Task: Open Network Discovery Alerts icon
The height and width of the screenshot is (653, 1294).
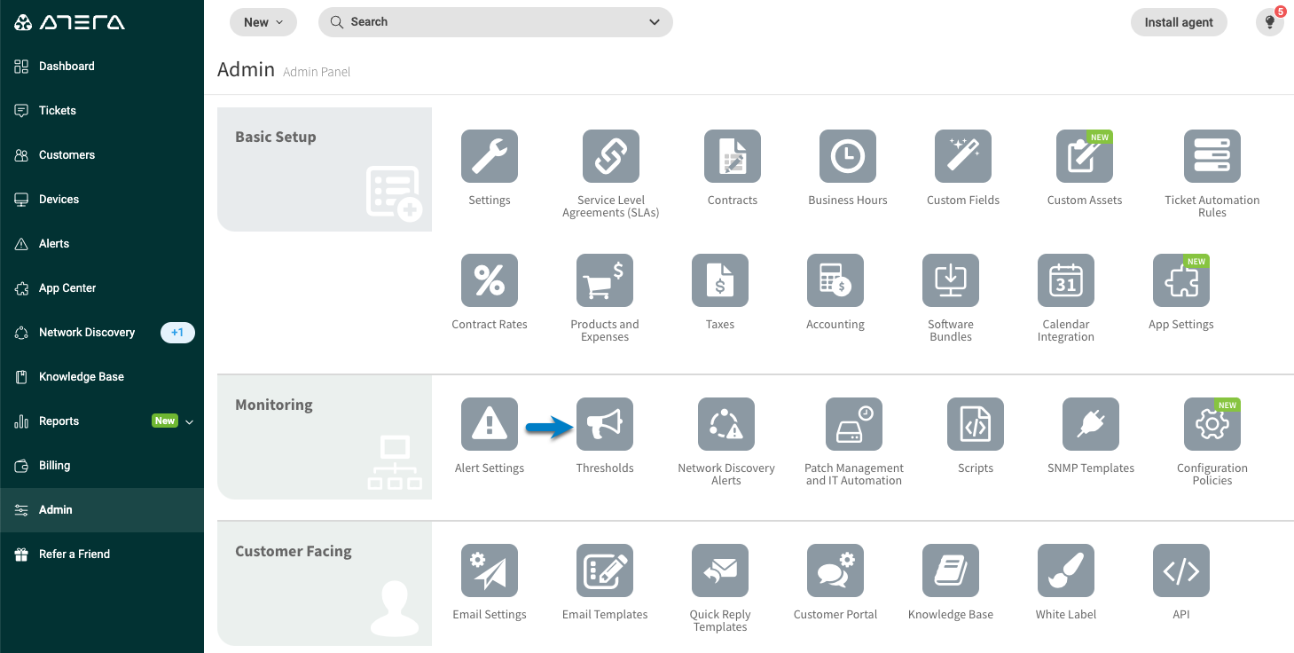Action: [726, 424]
